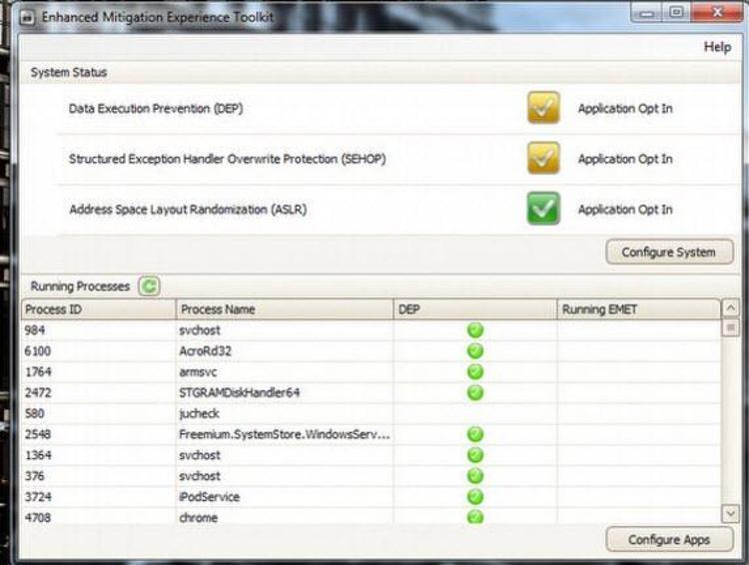Screen dimensions: 749x565
Task: Click the green DEP icon for iPodService
Action: tap(475, 496)
